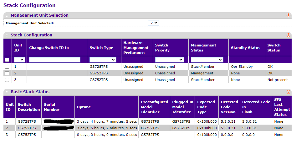Open the Unit ID dropdown
The image size is (296, 145).
[19, 60]
